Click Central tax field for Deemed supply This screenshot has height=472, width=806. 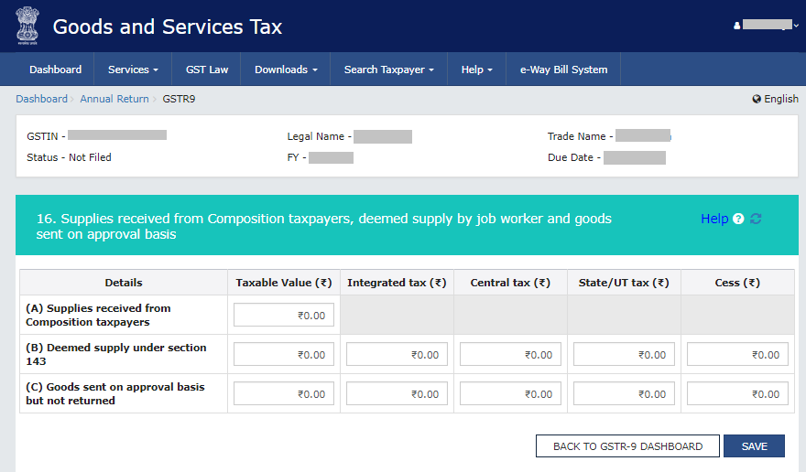point(510,355)
